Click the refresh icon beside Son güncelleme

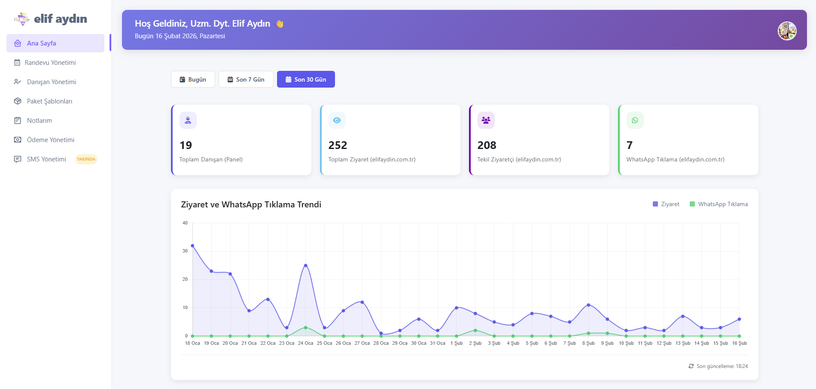pyautogui.click(x=691, y=366)
